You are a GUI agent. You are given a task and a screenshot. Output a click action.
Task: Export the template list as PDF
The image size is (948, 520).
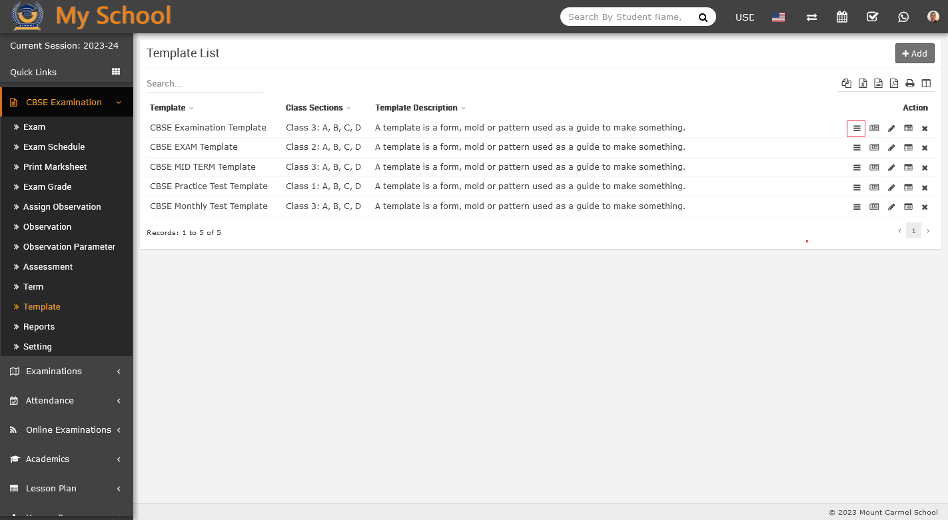tap(893, 83)
